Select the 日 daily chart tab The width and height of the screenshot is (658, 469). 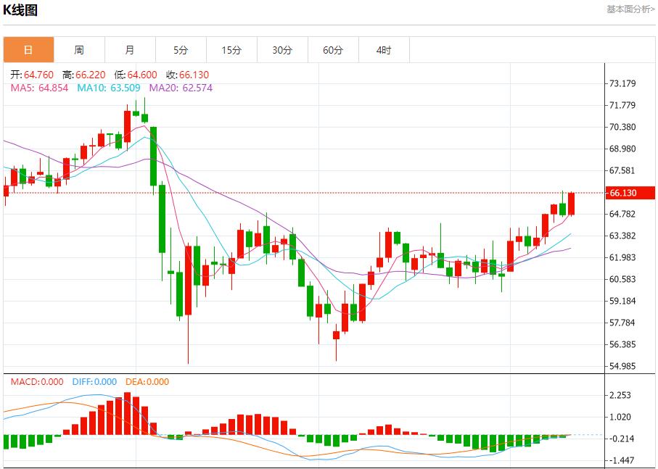[28, 50]
